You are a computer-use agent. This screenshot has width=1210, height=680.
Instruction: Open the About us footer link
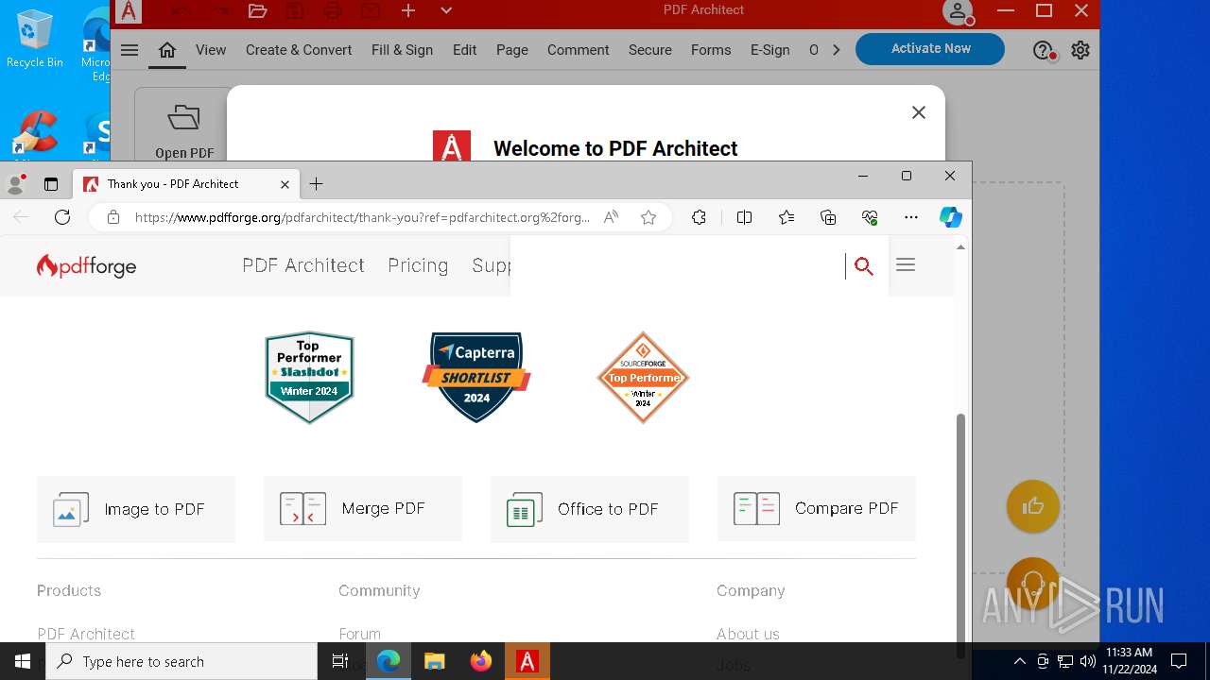[748, 634]
